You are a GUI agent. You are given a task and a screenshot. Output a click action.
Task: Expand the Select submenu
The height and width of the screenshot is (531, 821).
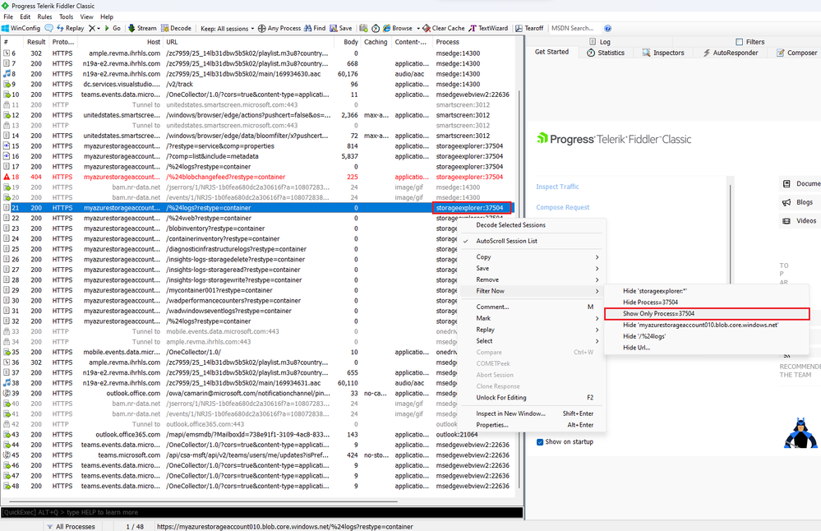(532, 341)
